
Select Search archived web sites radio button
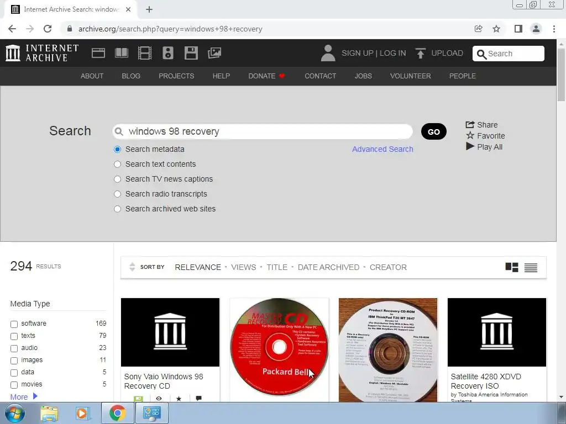pyautogui.click(x=117, y=209)
